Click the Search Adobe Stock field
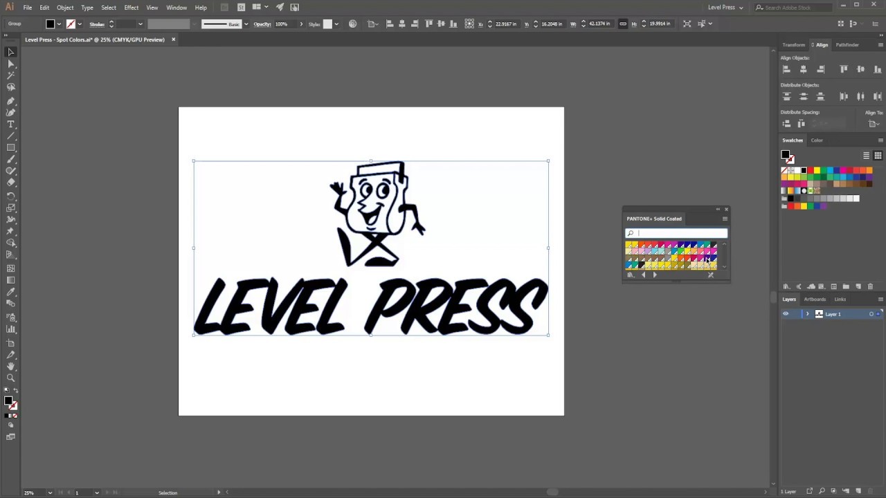The image size is (886, 498). [793, 7]
